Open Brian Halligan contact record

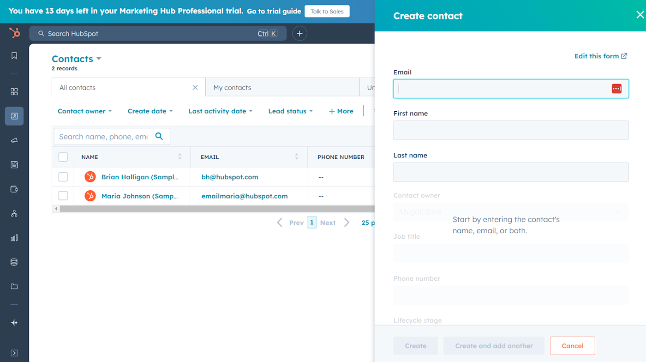[140, 177]
